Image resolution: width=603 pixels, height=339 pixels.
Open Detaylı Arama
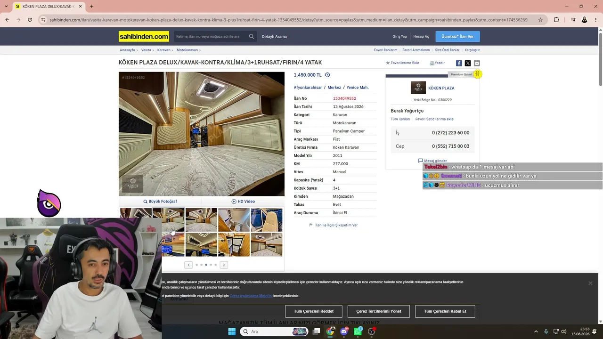[274, 36]
